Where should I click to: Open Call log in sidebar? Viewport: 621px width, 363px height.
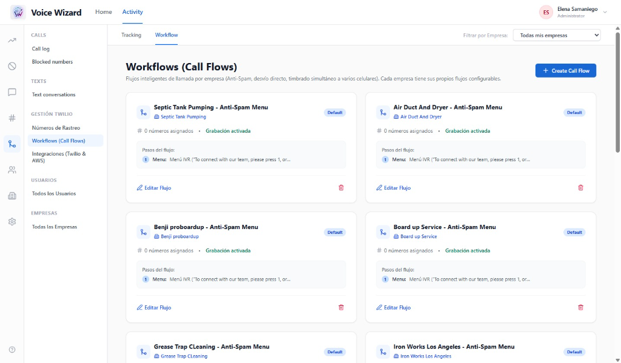41,48
